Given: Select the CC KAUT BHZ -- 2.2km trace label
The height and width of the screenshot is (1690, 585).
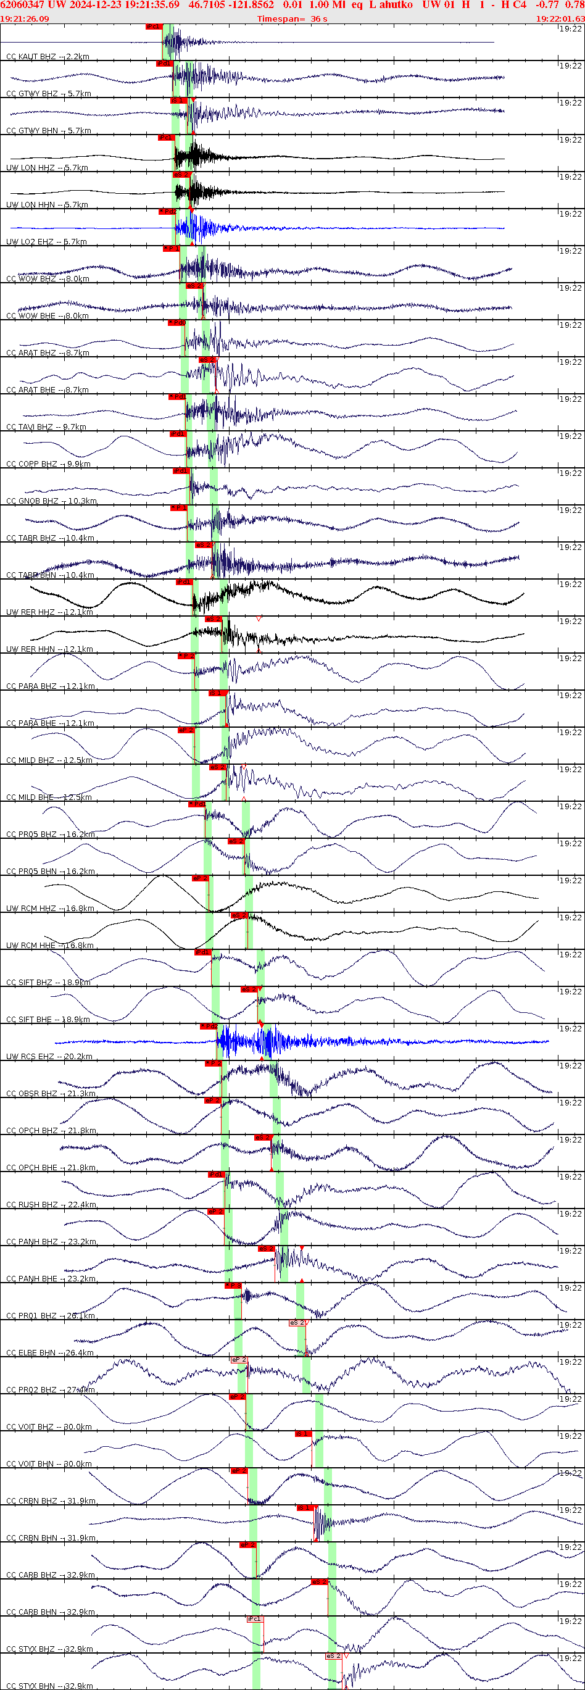Looking at the screenshot, I should [x=48, y=56].
